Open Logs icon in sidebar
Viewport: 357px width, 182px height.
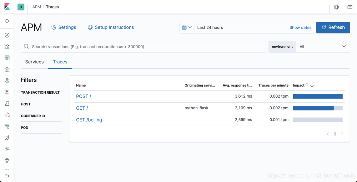tap(7, 115)
